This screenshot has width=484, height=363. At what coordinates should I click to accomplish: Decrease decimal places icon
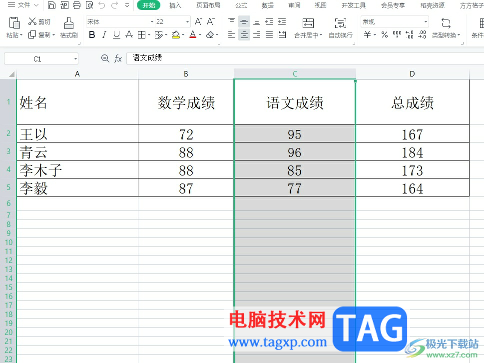(422, 34)
